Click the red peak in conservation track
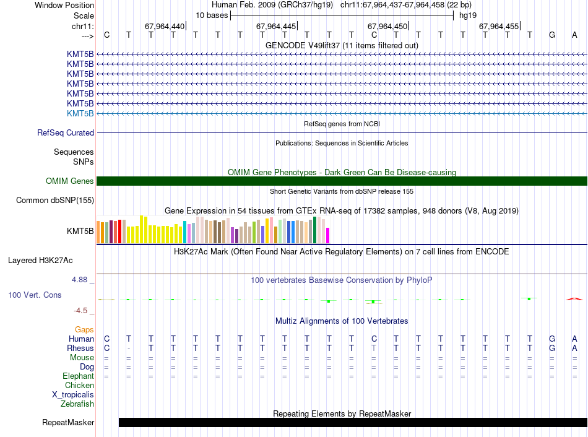 (574, 299)
